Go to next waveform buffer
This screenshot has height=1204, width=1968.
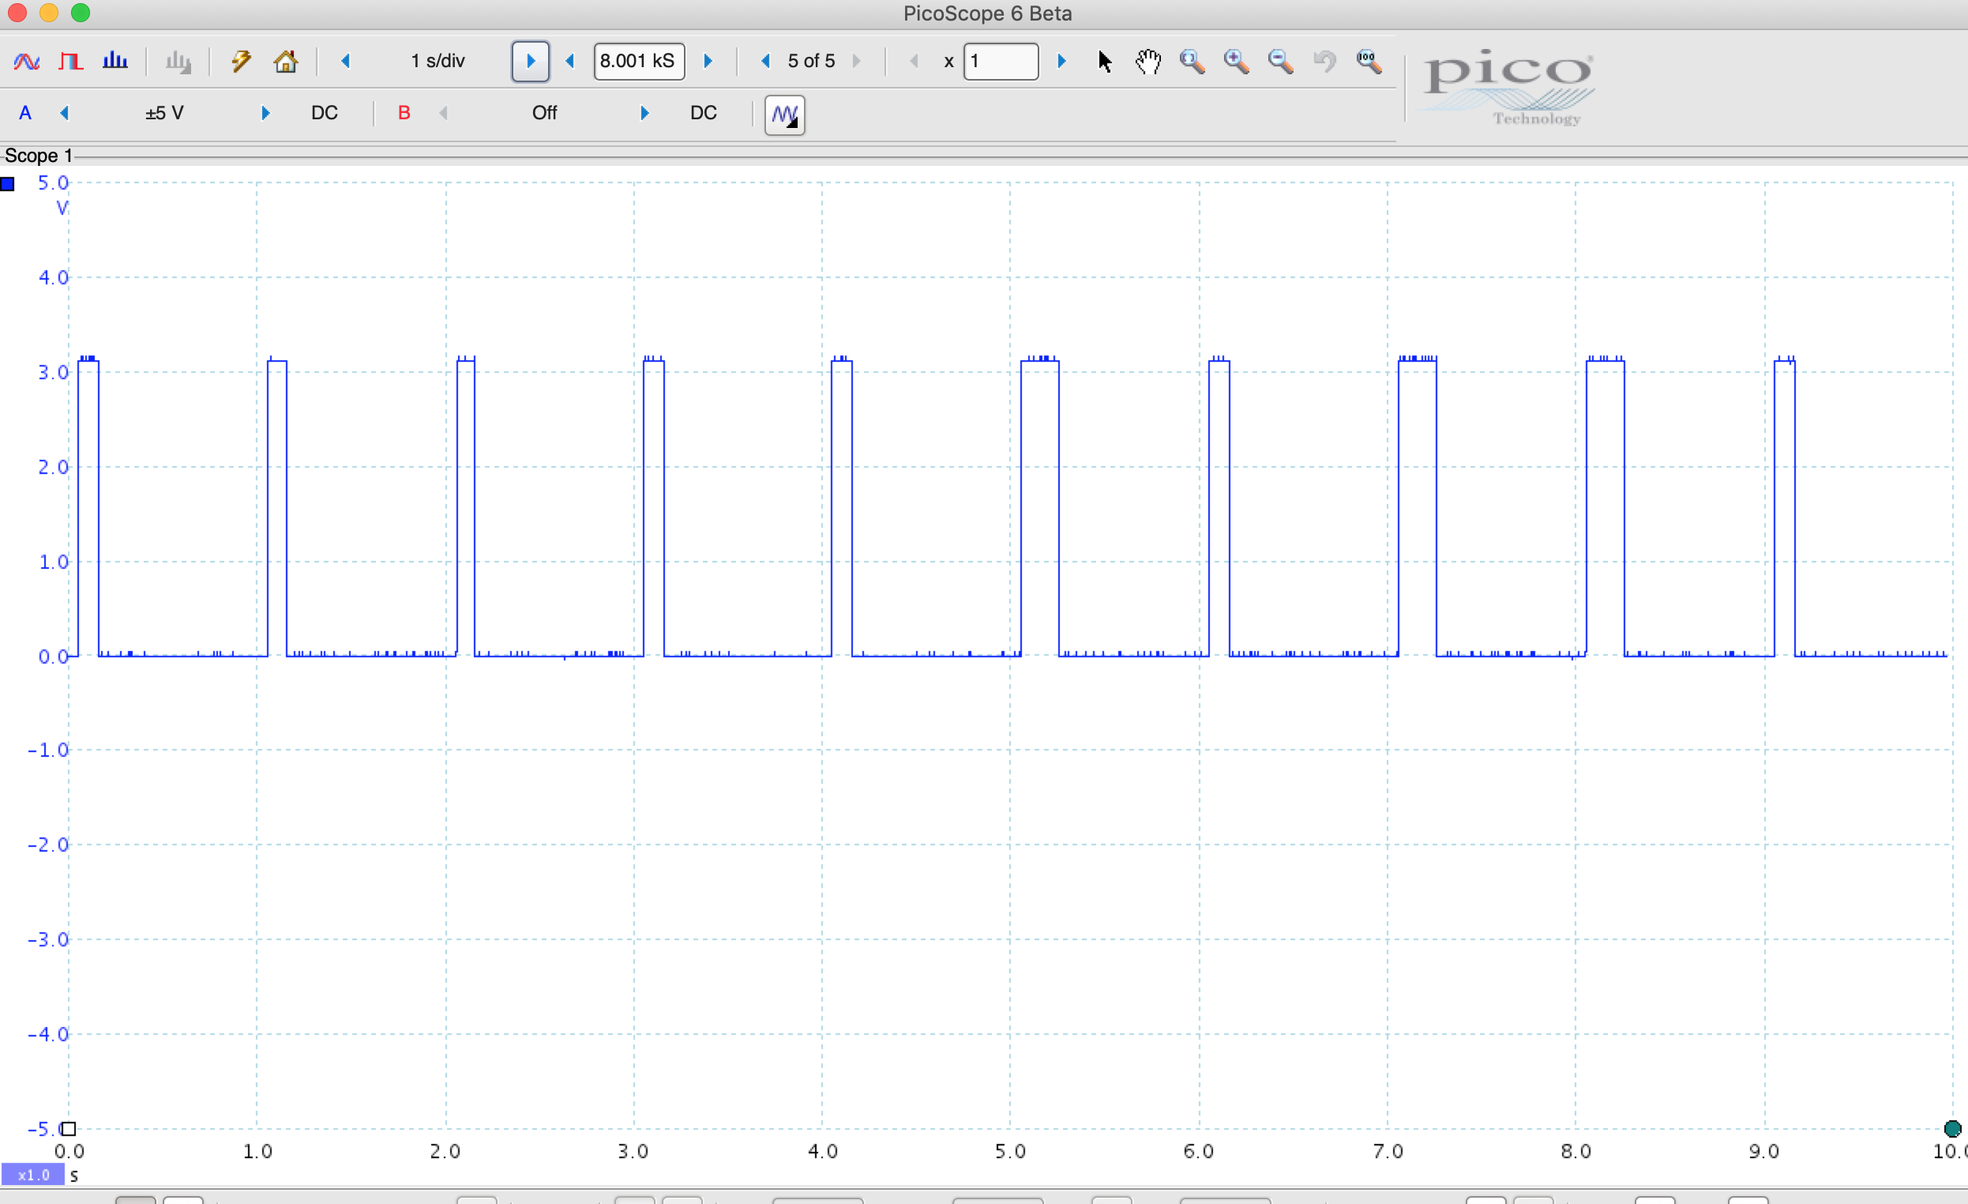pos(857,61)
